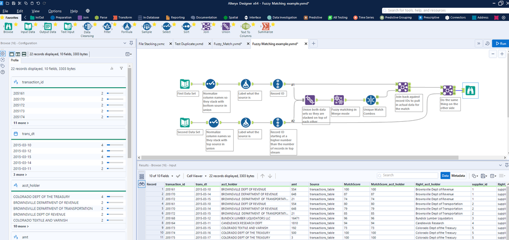
Task: Click the Fuzzy matching node on canvas
Action: 339,100
